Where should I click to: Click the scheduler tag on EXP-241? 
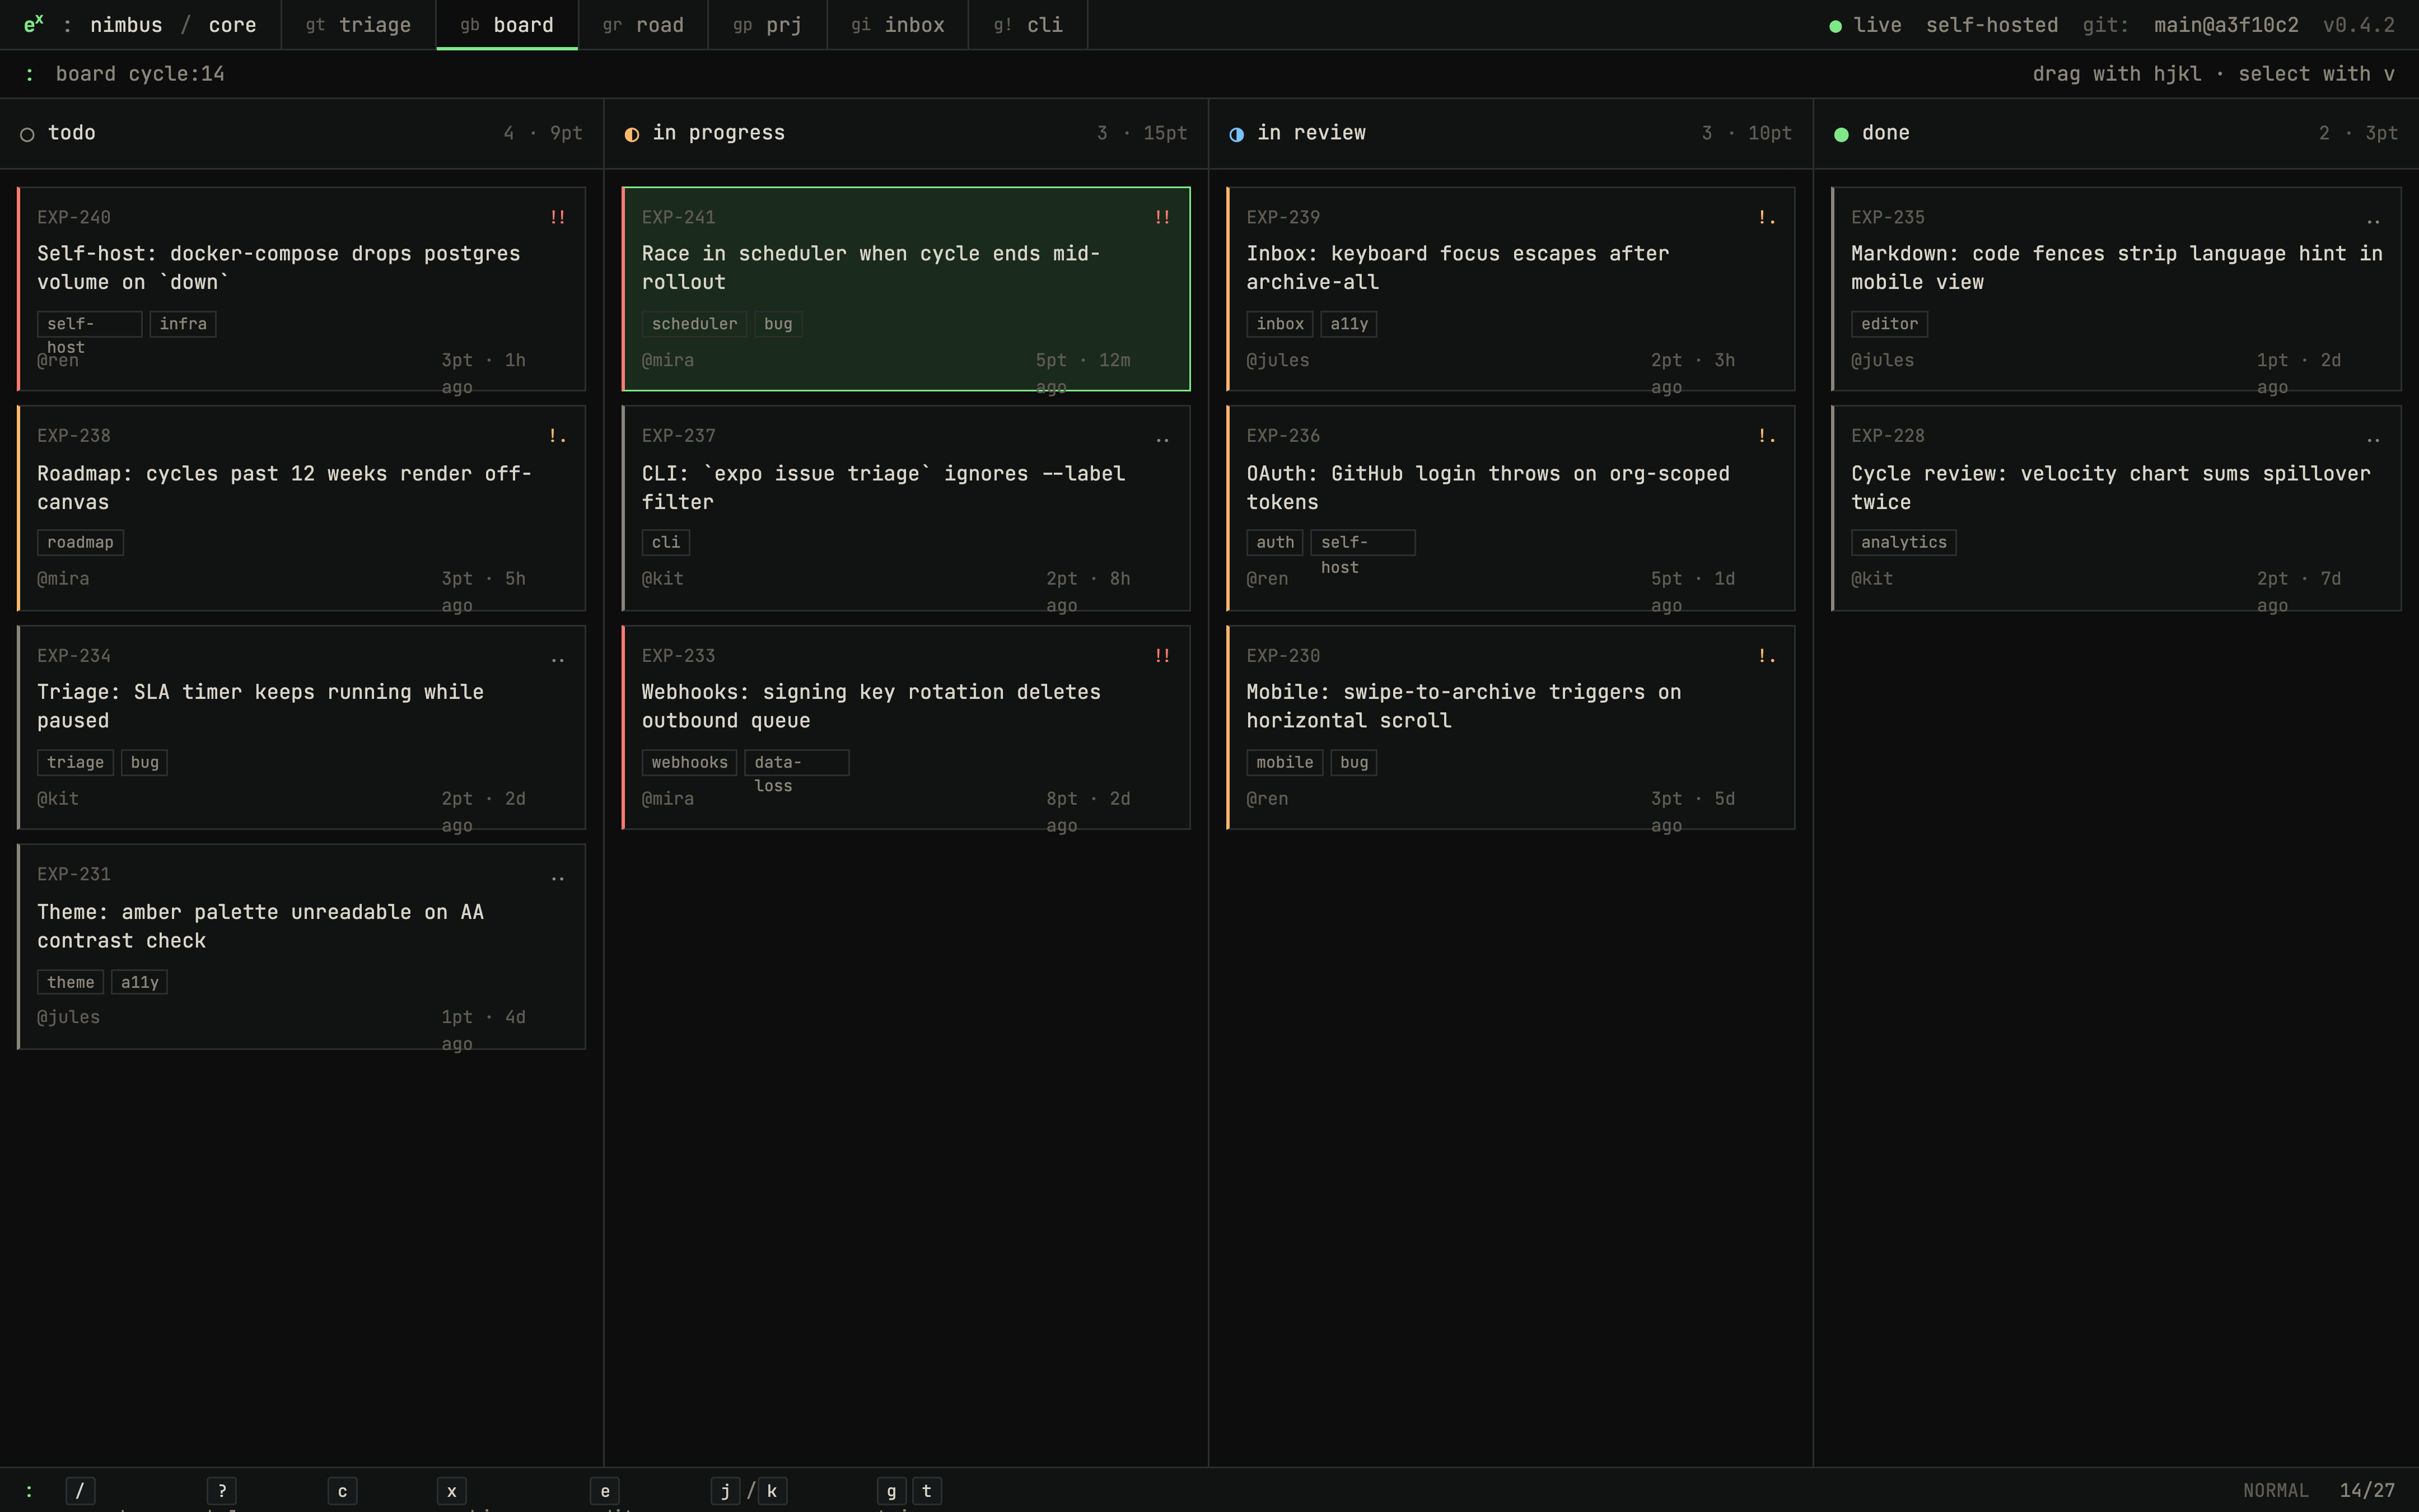click(x=694, y=324)
